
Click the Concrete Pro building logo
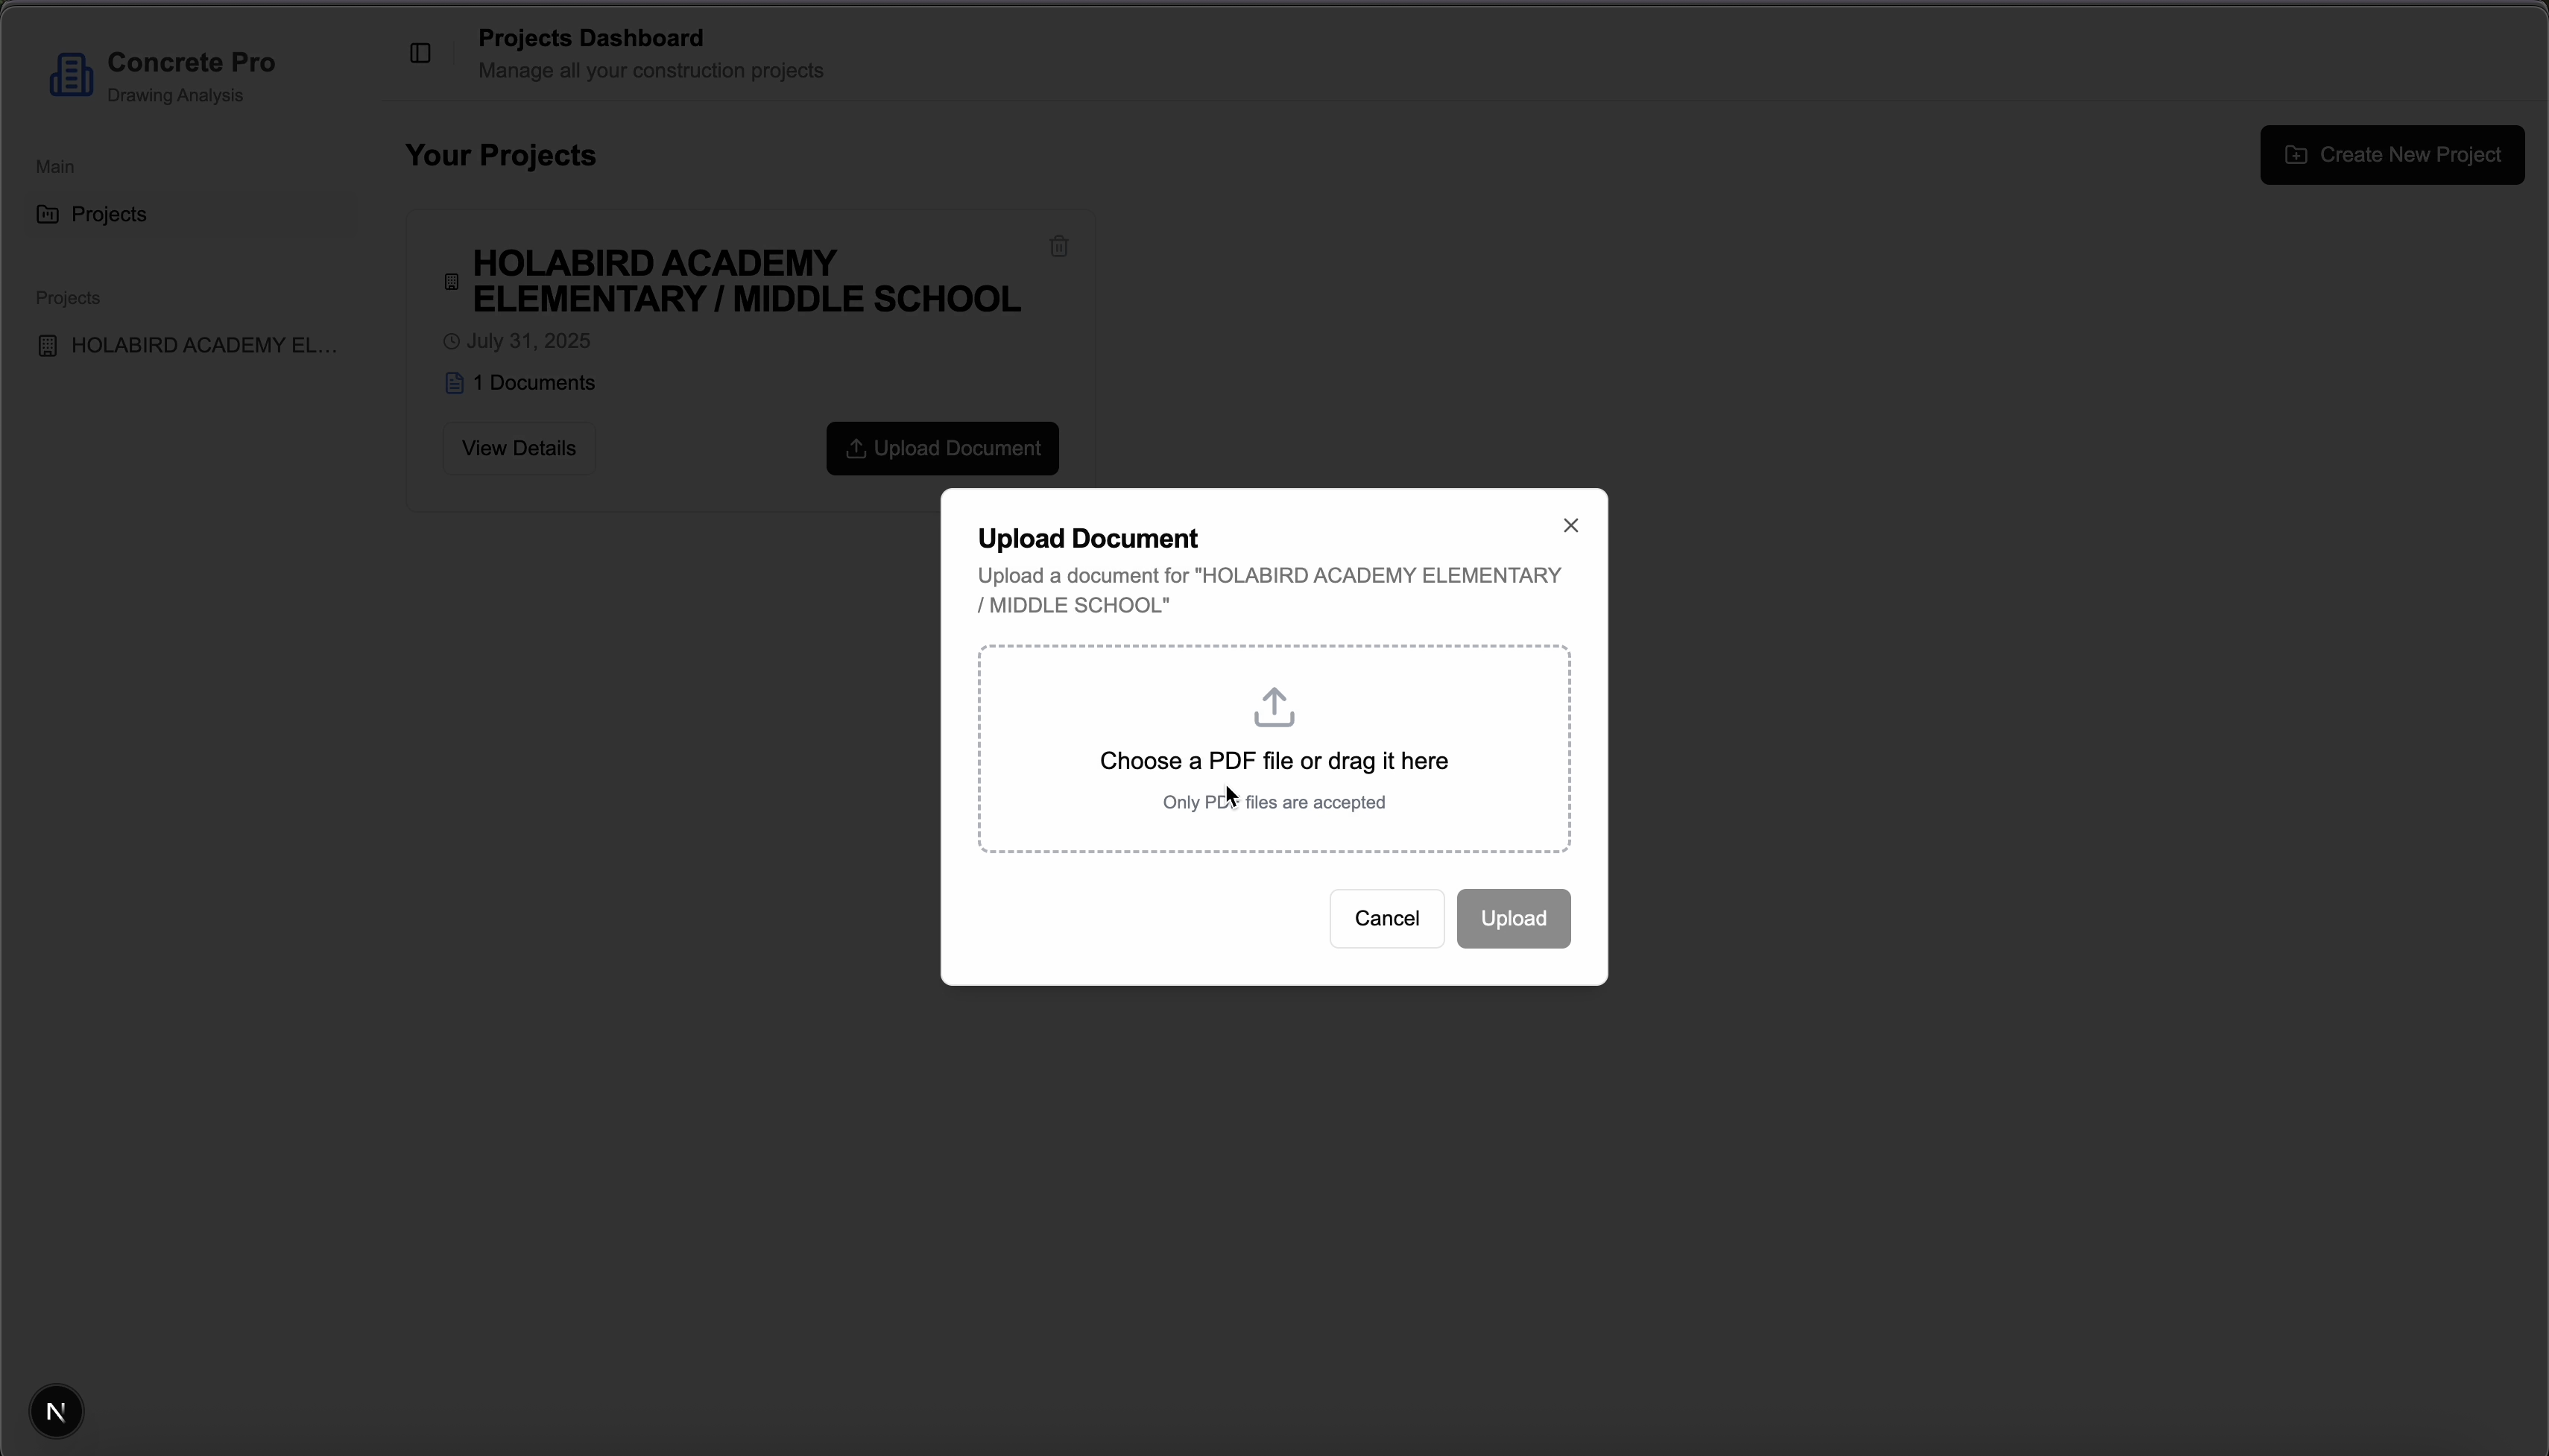tap(71, 75)
